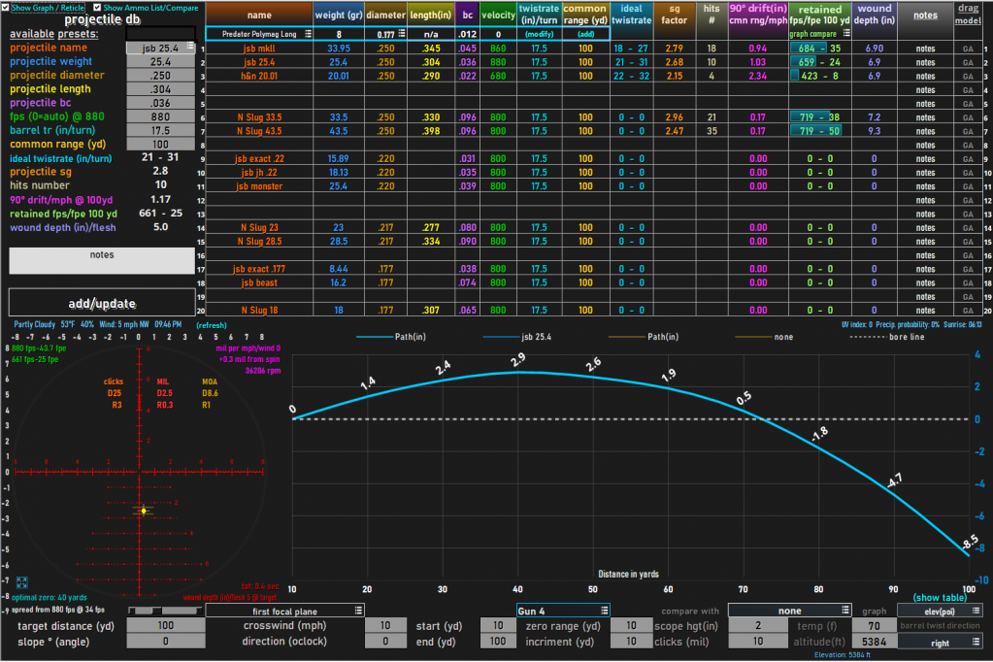Click the (add) common range link
This screenshot has height=662, width=993.
coord(585,34)
